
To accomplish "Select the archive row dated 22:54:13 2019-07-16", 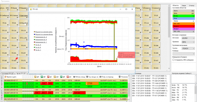I will pos(11,83).
